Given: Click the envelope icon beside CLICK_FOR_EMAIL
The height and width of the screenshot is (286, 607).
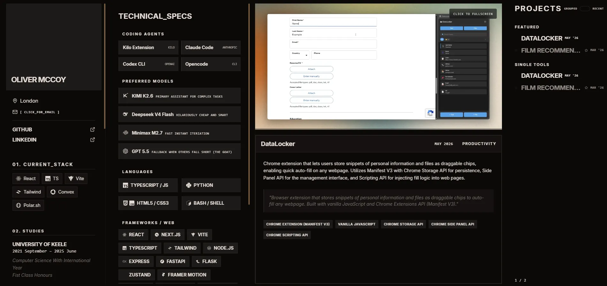Looking at the screenshot, I should [15, 112].
